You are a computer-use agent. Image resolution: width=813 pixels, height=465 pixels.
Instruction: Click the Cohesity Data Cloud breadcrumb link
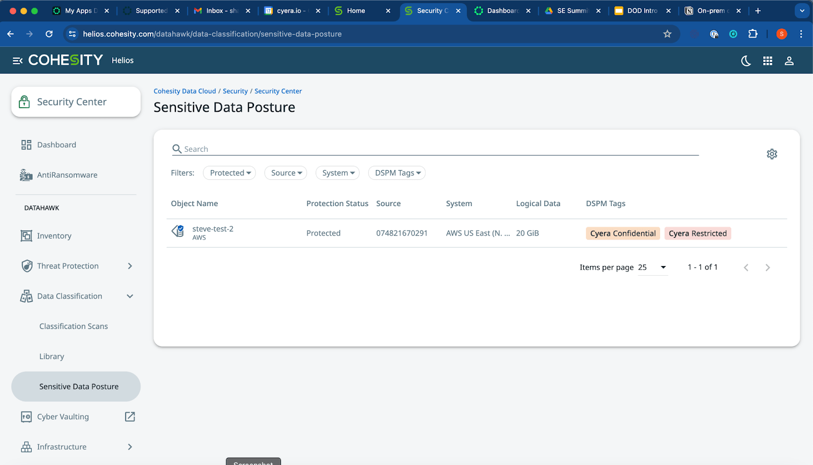click(x=184, y=91)
